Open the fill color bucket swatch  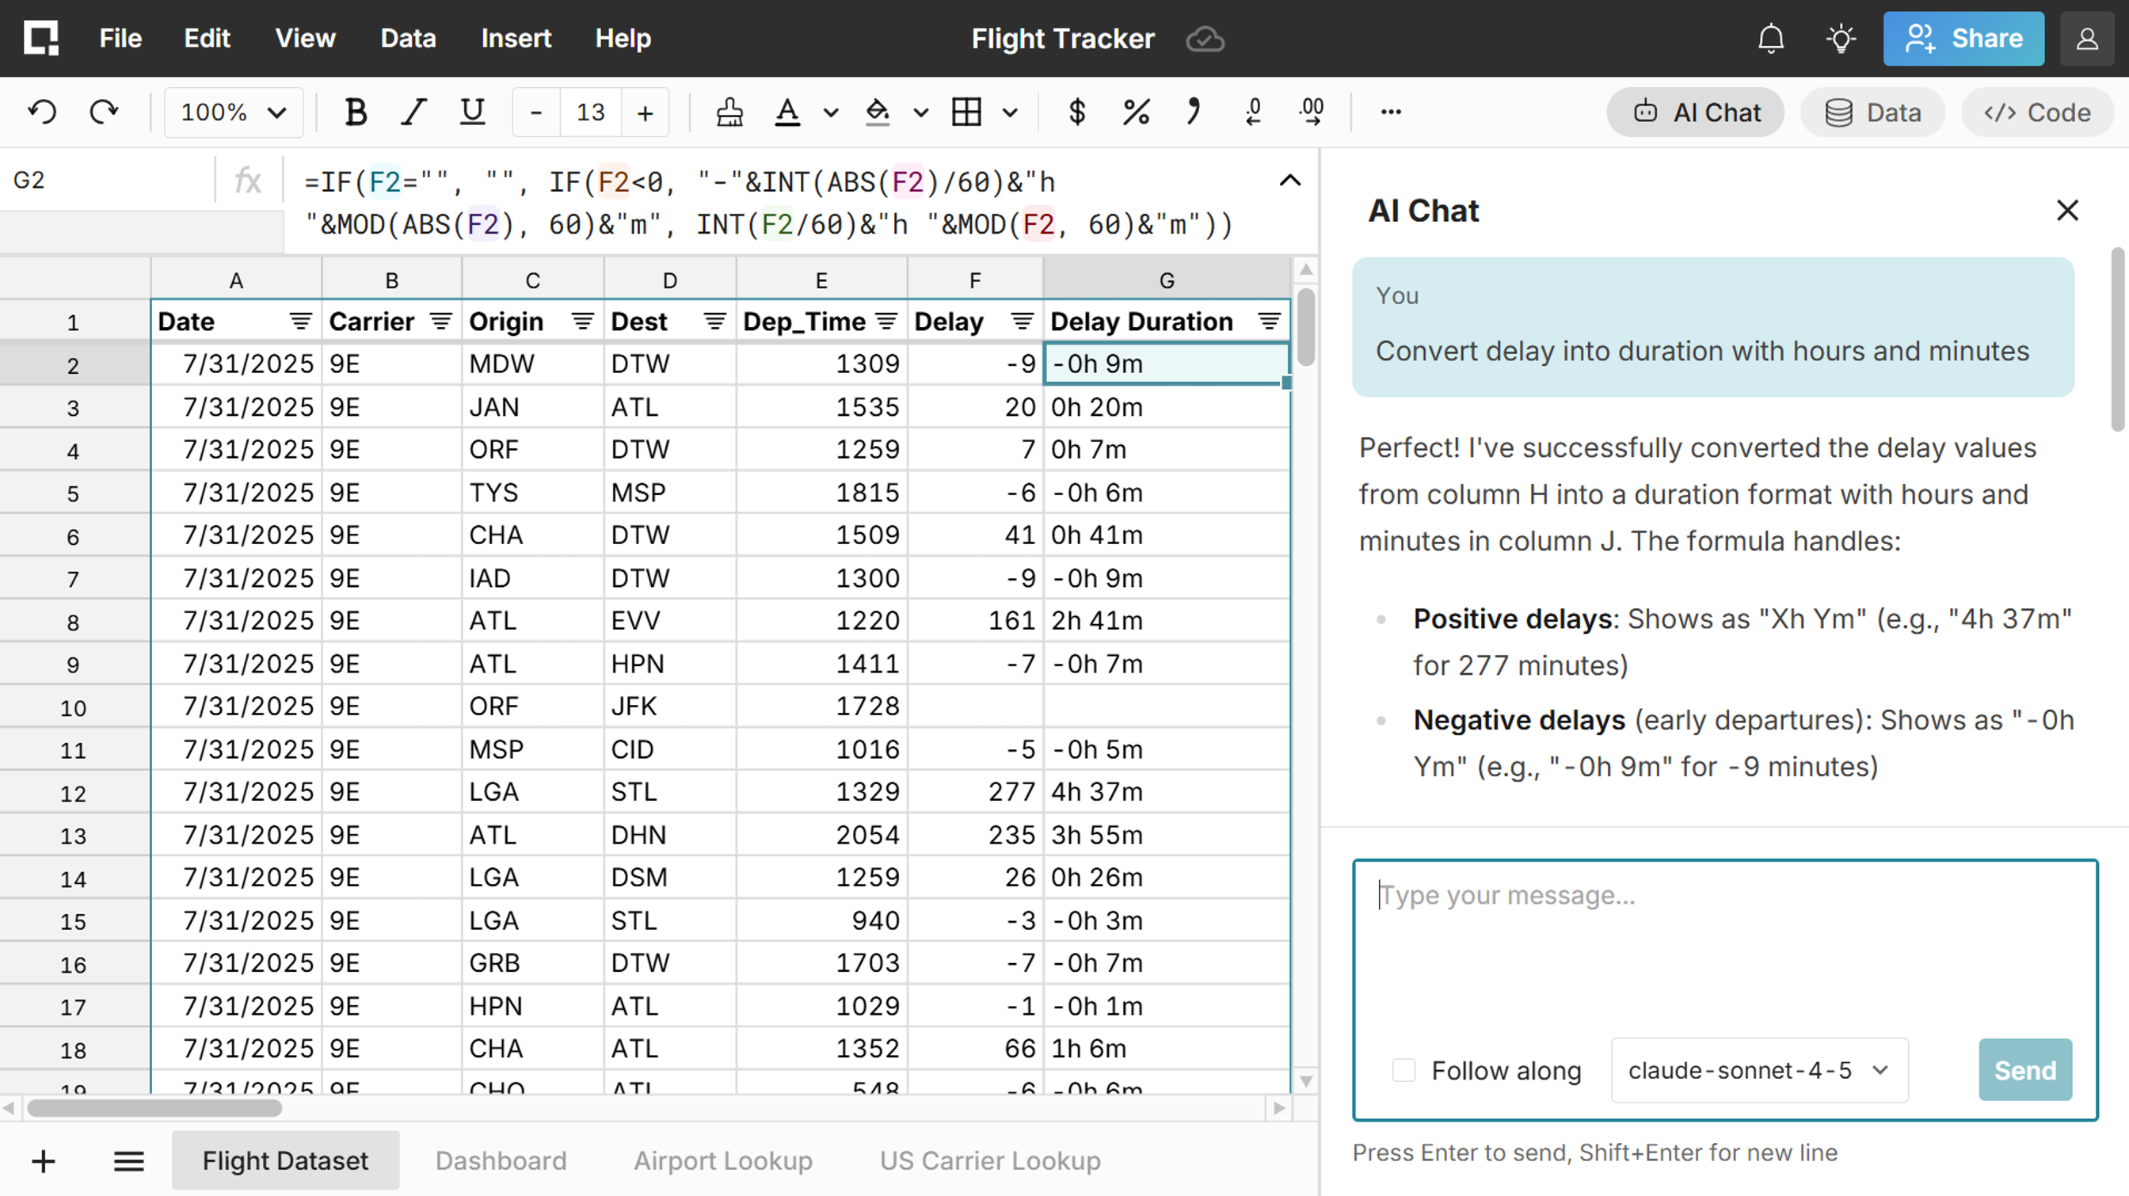(877, 112)
